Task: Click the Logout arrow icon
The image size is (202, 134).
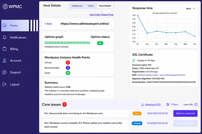Action: point(5,84)
